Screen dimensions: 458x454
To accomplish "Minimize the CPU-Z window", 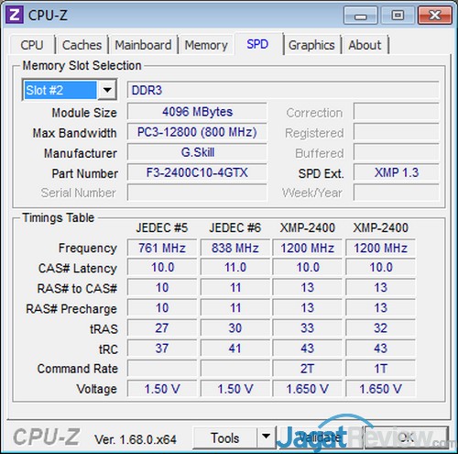I will point(361,16).
